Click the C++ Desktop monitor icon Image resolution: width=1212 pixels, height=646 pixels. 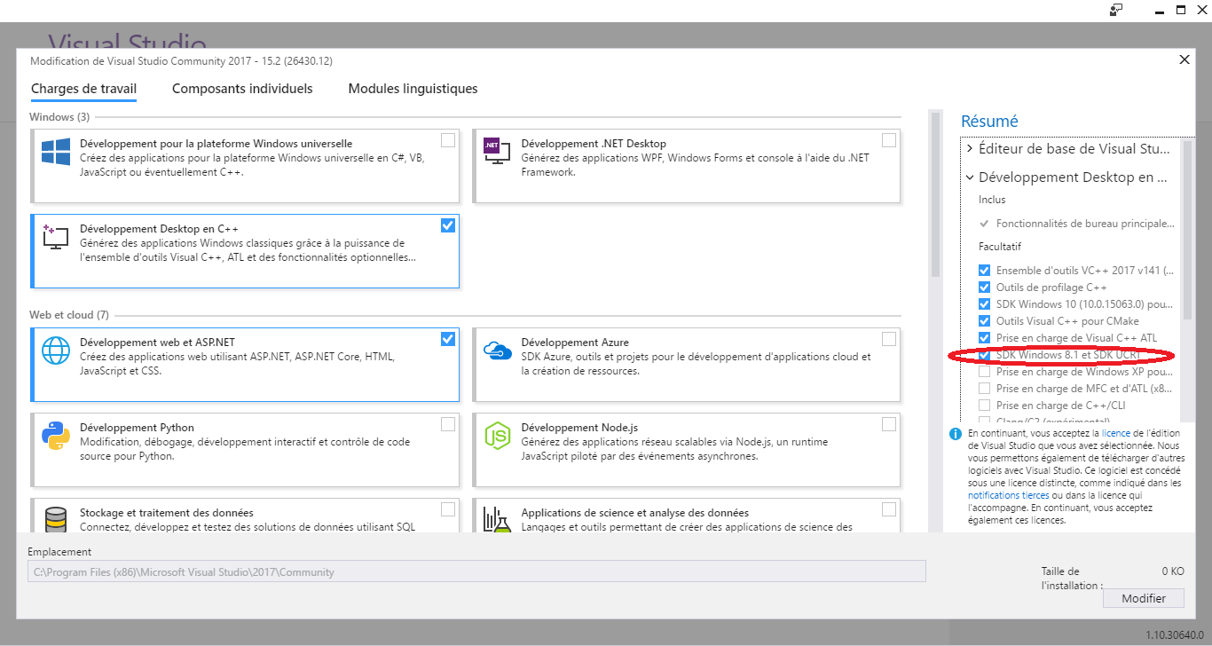tap(55, 237)
